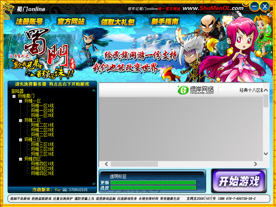Visit www.ShuMenOL.com official address
The image size is (276, 207).
(x=213, y=8)
